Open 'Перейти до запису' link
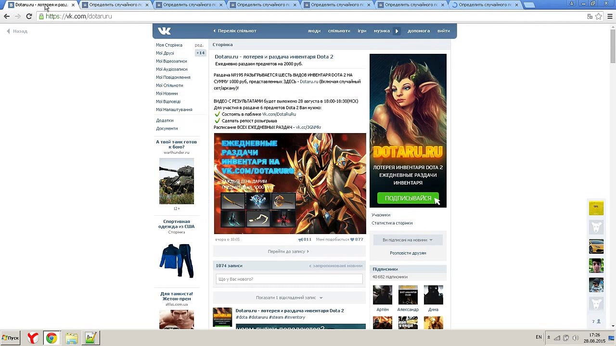The height and width of the screenshot is (346, 616). pyautogui.click(x=289, y=251)
